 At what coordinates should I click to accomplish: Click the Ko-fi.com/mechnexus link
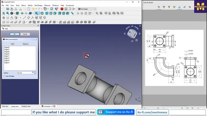click(152, 112)
